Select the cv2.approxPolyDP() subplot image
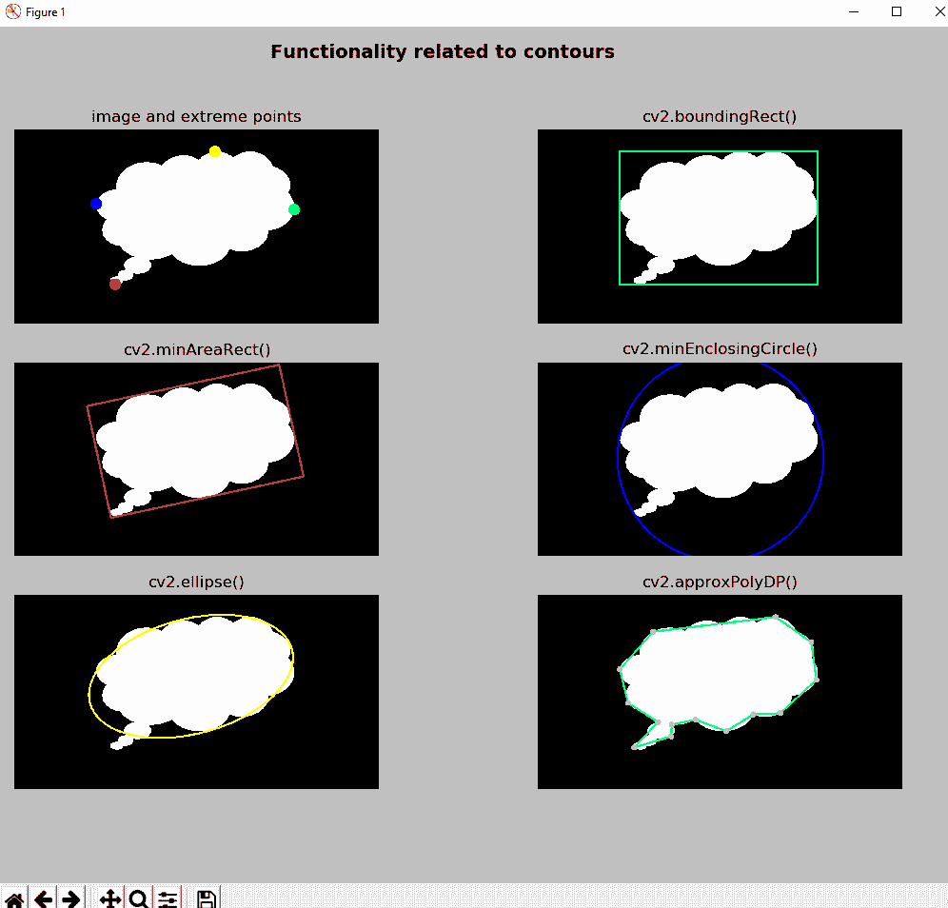 pyautogui.click(x=720, y=692)
